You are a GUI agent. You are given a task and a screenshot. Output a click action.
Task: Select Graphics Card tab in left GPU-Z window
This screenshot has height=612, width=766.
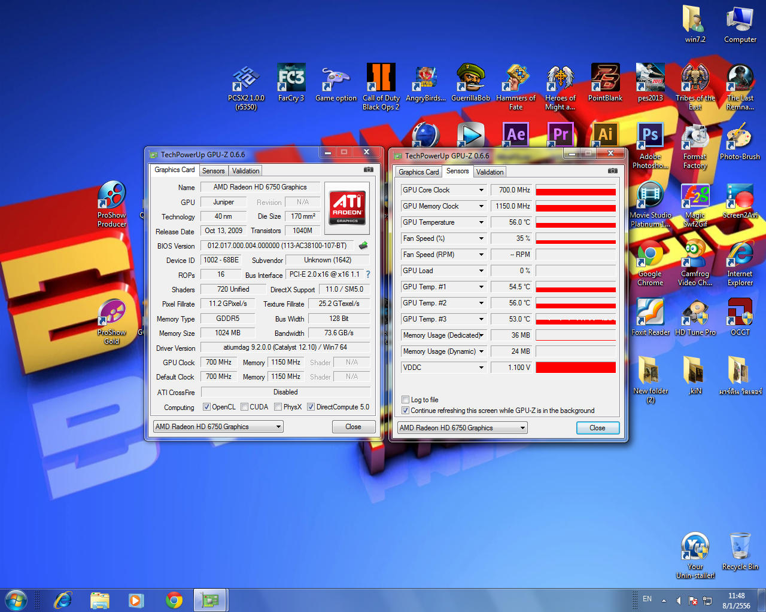[174, 170]
